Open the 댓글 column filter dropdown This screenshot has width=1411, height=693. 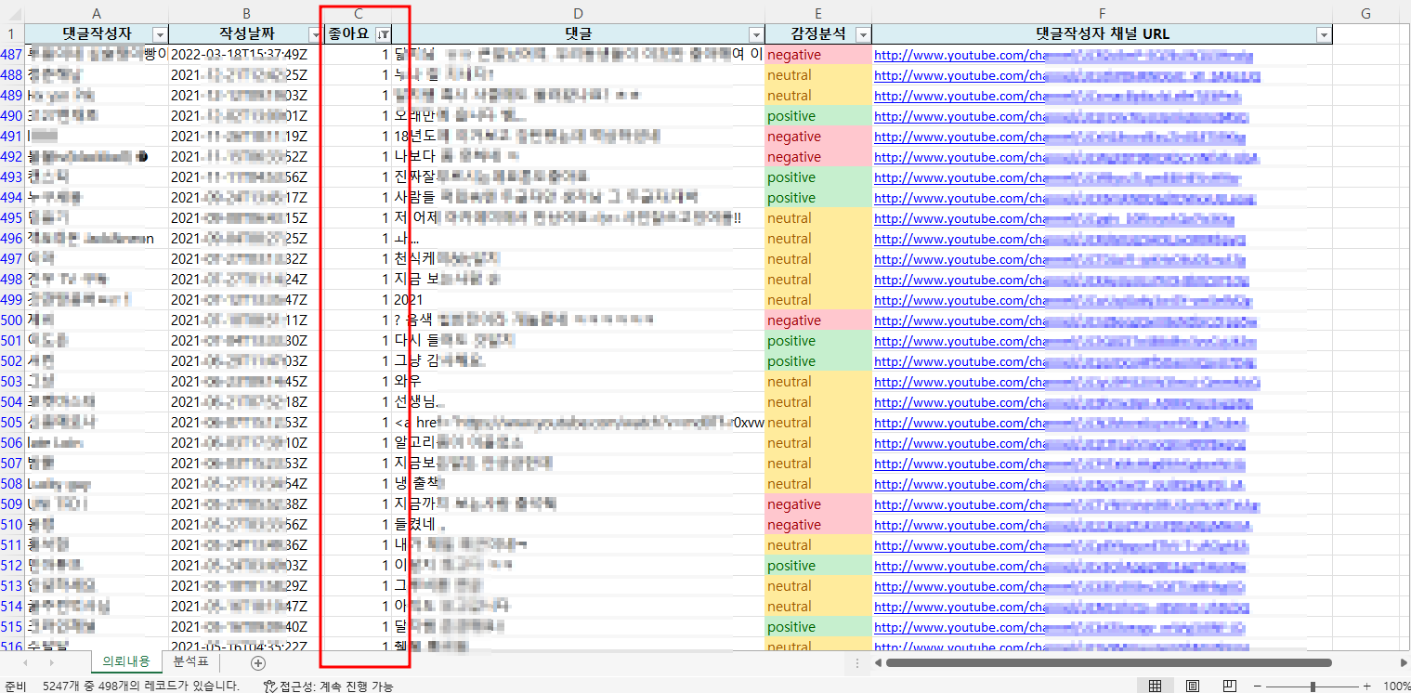click(755, 34)
